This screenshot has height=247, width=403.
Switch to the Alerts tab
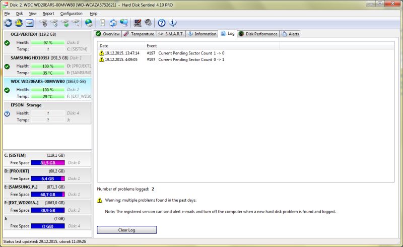click(x=290, y=34)
